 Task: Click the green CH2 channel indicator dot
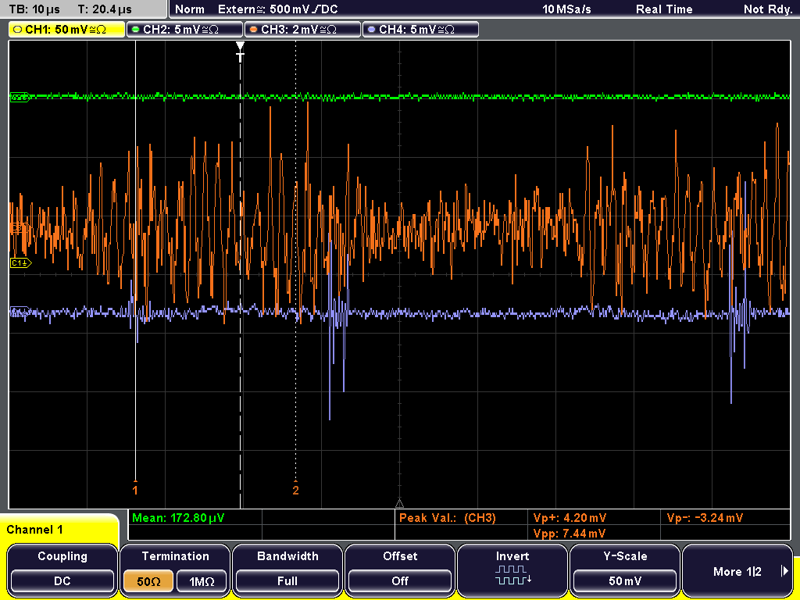click(135, 30)
